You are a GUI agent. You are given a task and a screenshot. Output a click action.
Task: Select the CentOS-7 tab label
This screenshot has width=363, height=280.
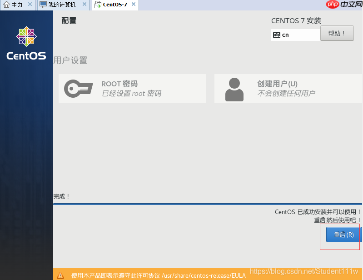pos(115,5)
